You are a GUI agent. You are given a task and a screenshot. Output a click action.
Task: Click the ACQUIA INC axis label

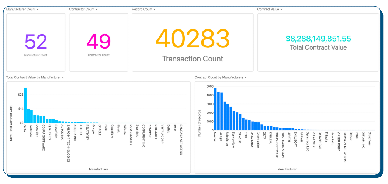75,132
